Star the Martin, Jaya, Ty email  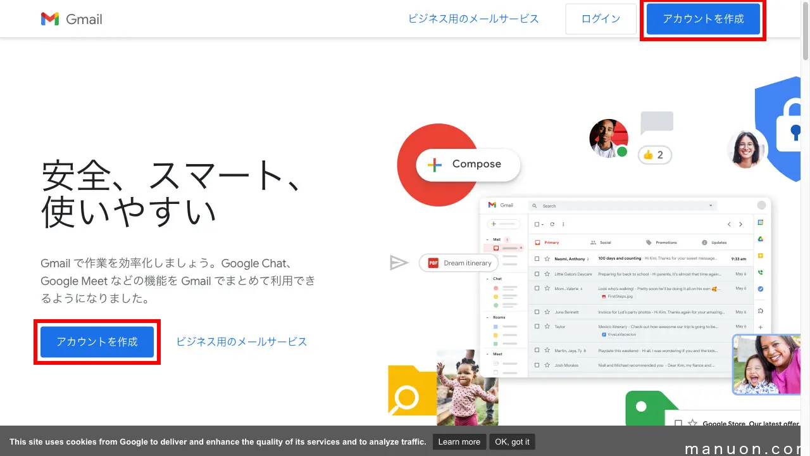pyautogui.click(x=547, y=350)
